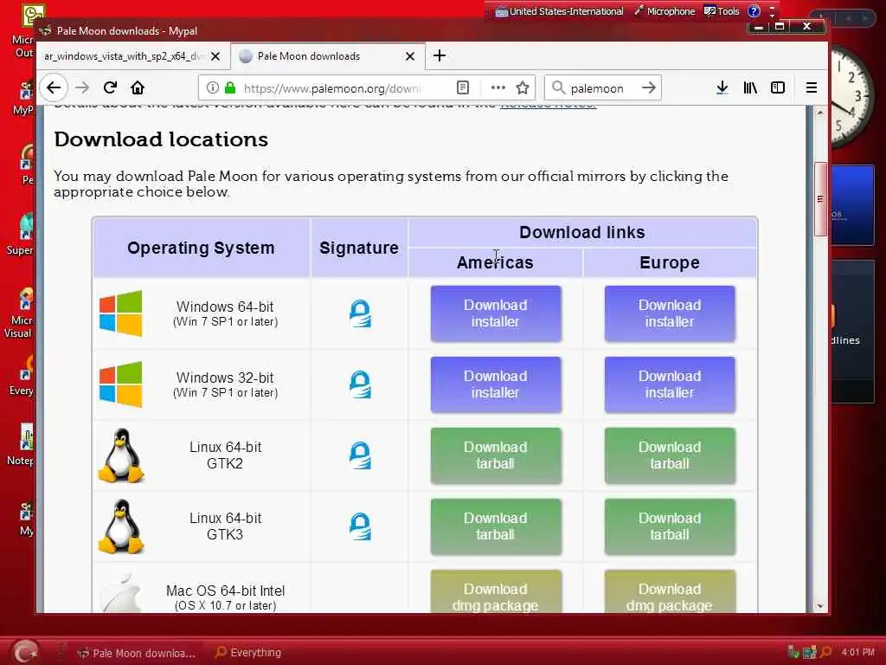Select the Download locations heading text
The image size is (886, 665).
162,139
